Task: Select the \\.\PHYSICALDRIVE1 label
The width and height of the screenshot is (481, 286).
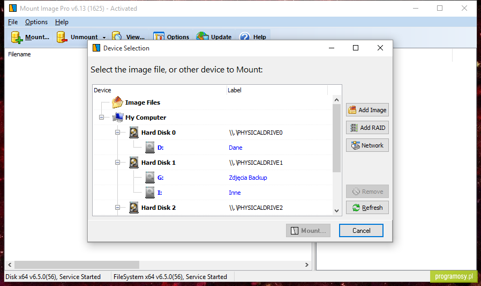Action: click(256, 163)
